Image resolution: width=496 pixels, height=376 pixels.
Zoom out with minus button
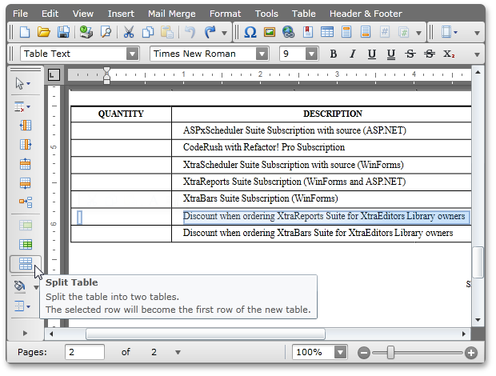[364, 353]
